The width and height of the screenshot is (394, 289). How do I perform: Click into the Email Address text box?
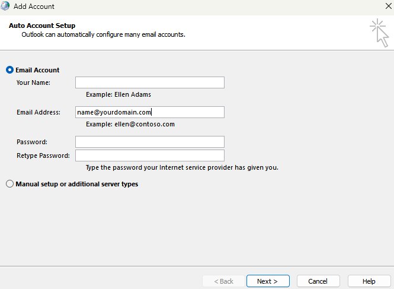coord(149,112)
